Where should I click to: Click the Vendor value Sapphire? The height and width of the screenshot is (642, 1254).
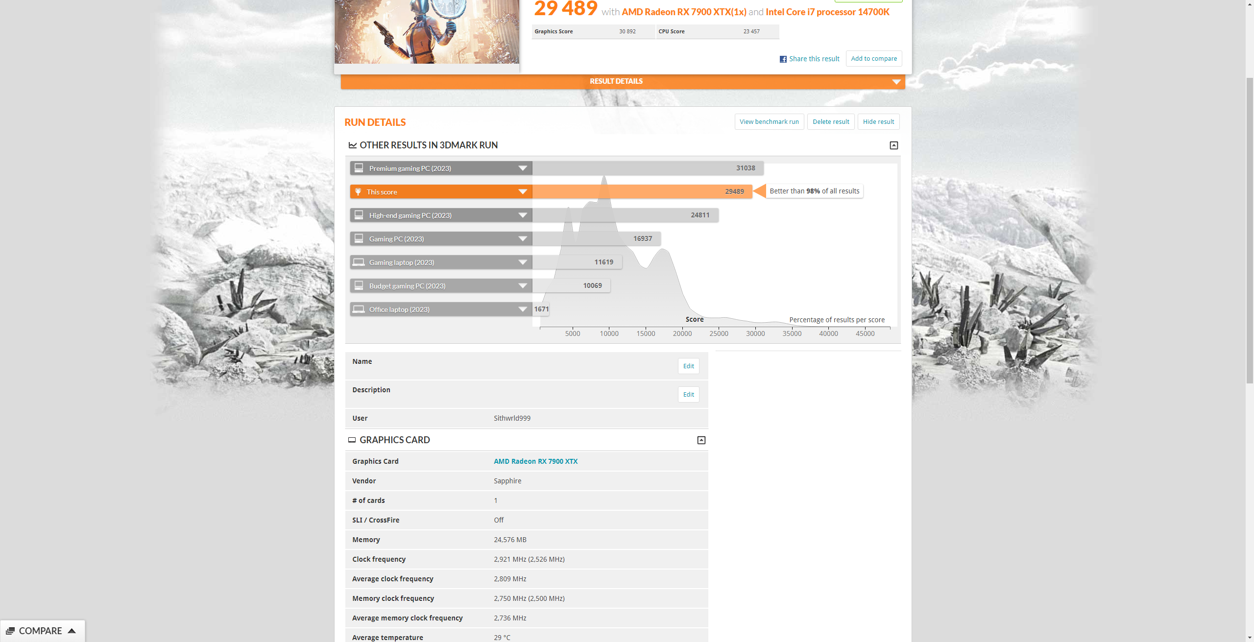pyautogui.click(x=507, y=481)
